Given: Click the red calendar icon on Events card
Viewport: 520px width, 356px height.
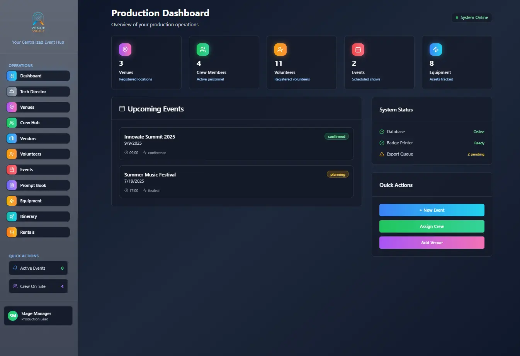Looking at the screenshot, I should tap(358, 50).
